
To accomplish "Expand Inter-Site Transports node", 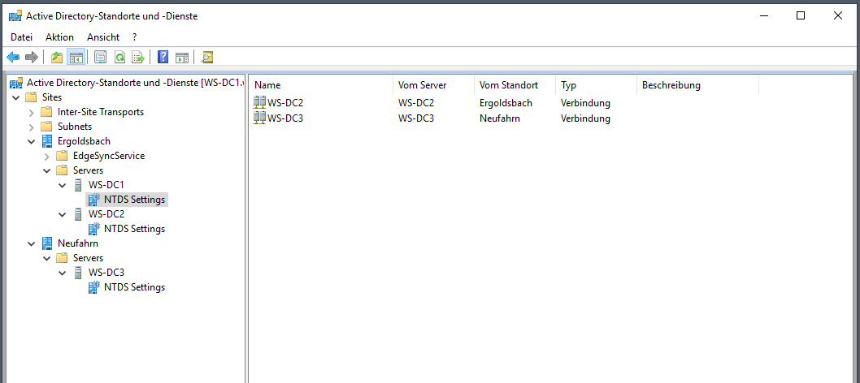I will pyautogui.click(x=31, y=112).
